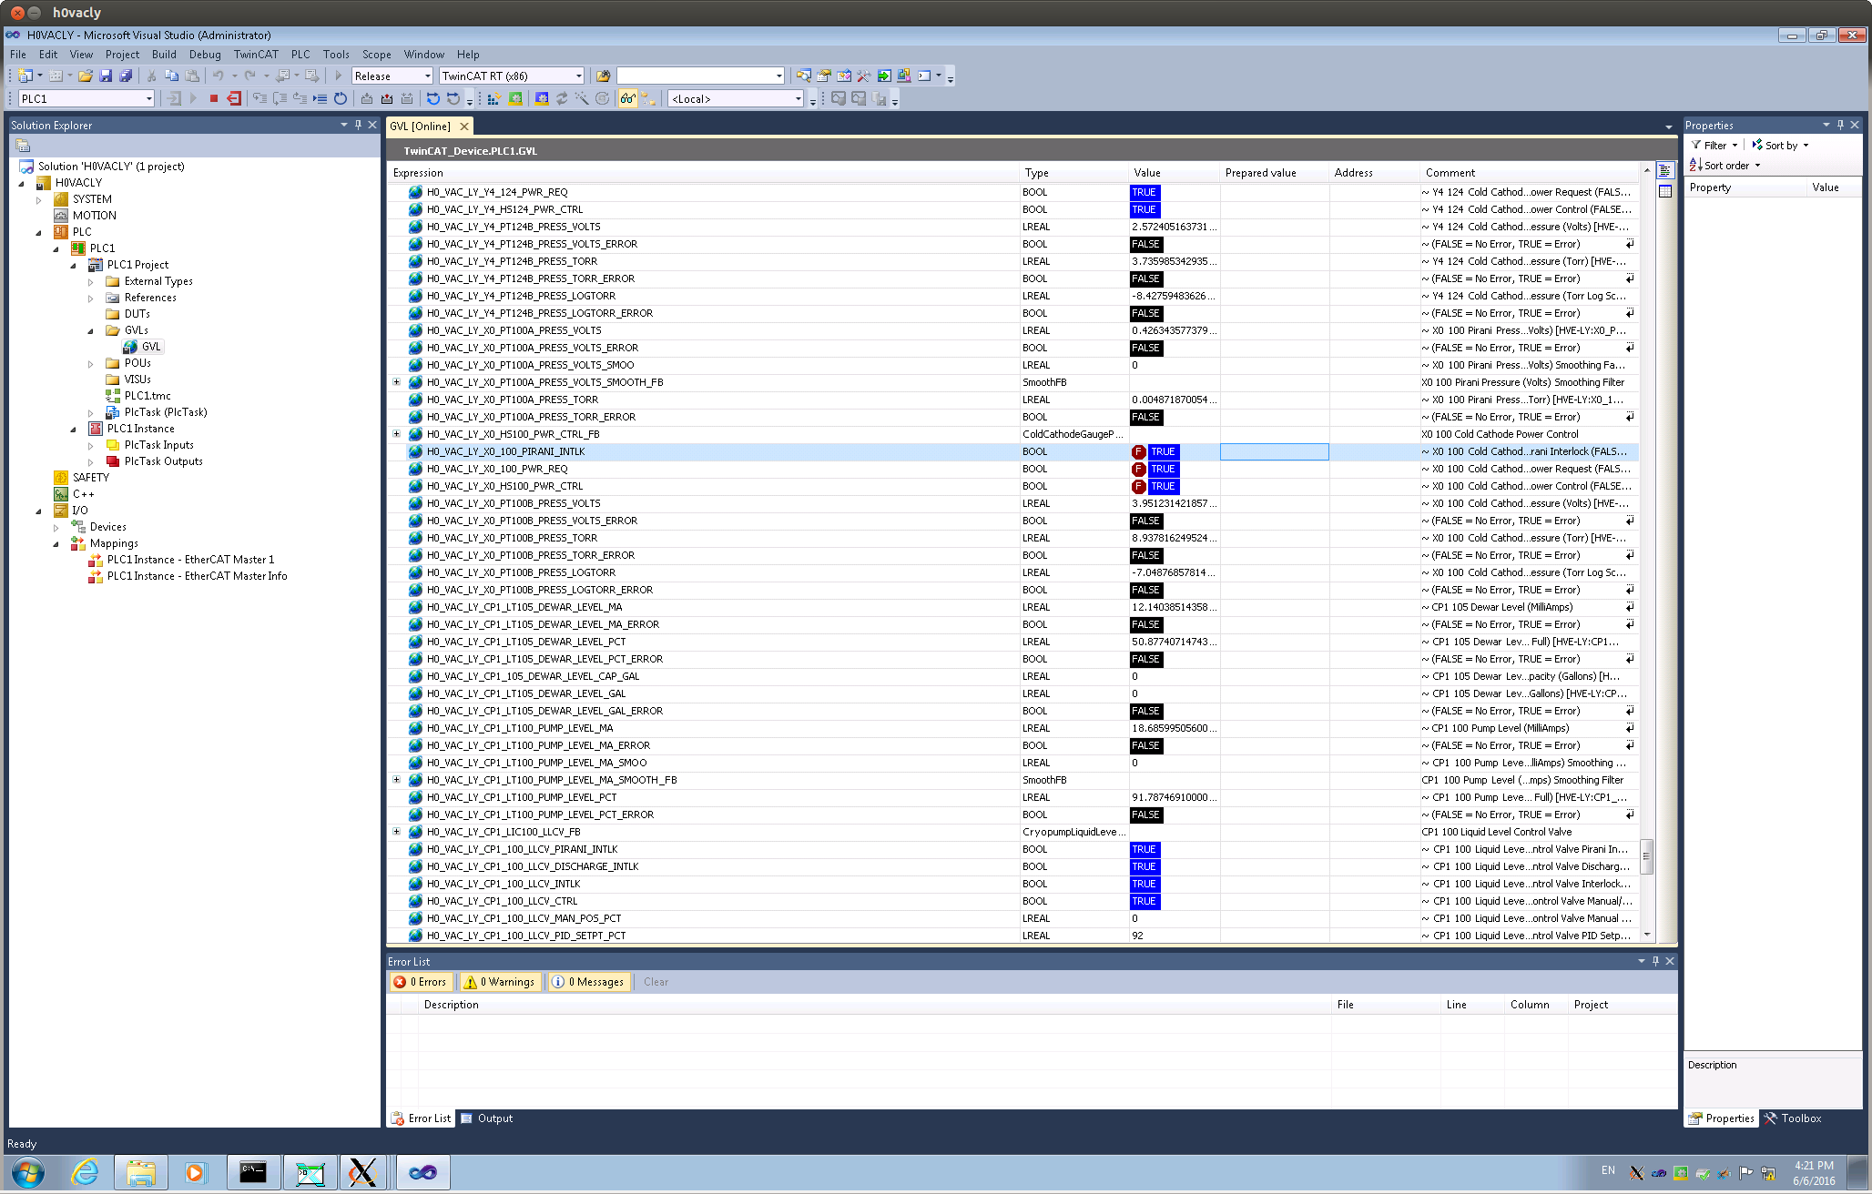Click the Sort by button in Properties
The height and width of the screenshot is (1194, 1872).
click(x=1780, y=146)
